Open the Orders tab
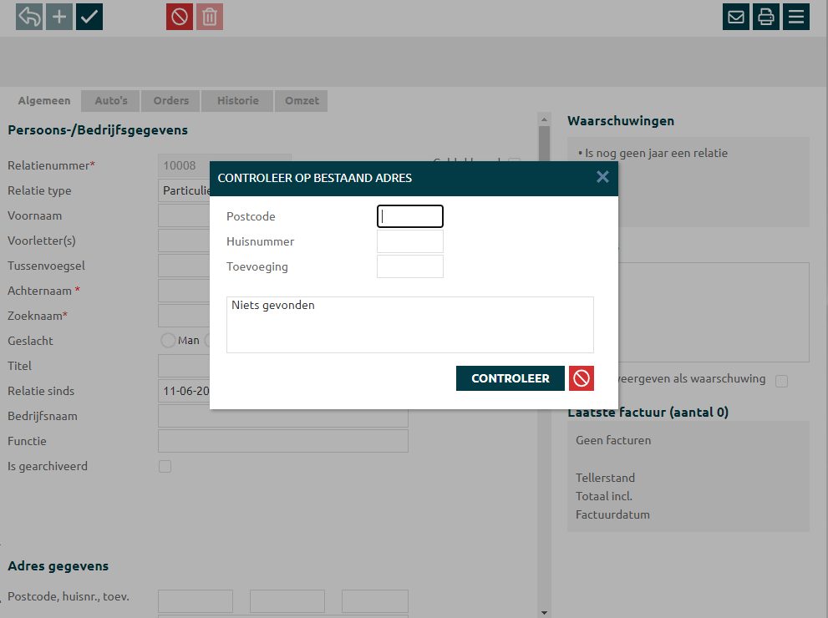Image resolution: width=828 pixels, height=618 pixels. pos(171,101)
